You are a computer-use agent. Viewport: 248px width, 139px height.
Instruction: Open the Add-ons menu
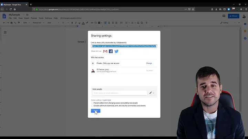point(49,18)
